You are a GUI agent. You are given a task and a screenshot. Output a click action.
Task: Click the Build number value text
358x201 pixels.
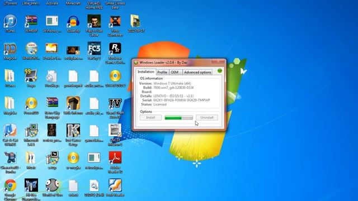click(173, 88)
